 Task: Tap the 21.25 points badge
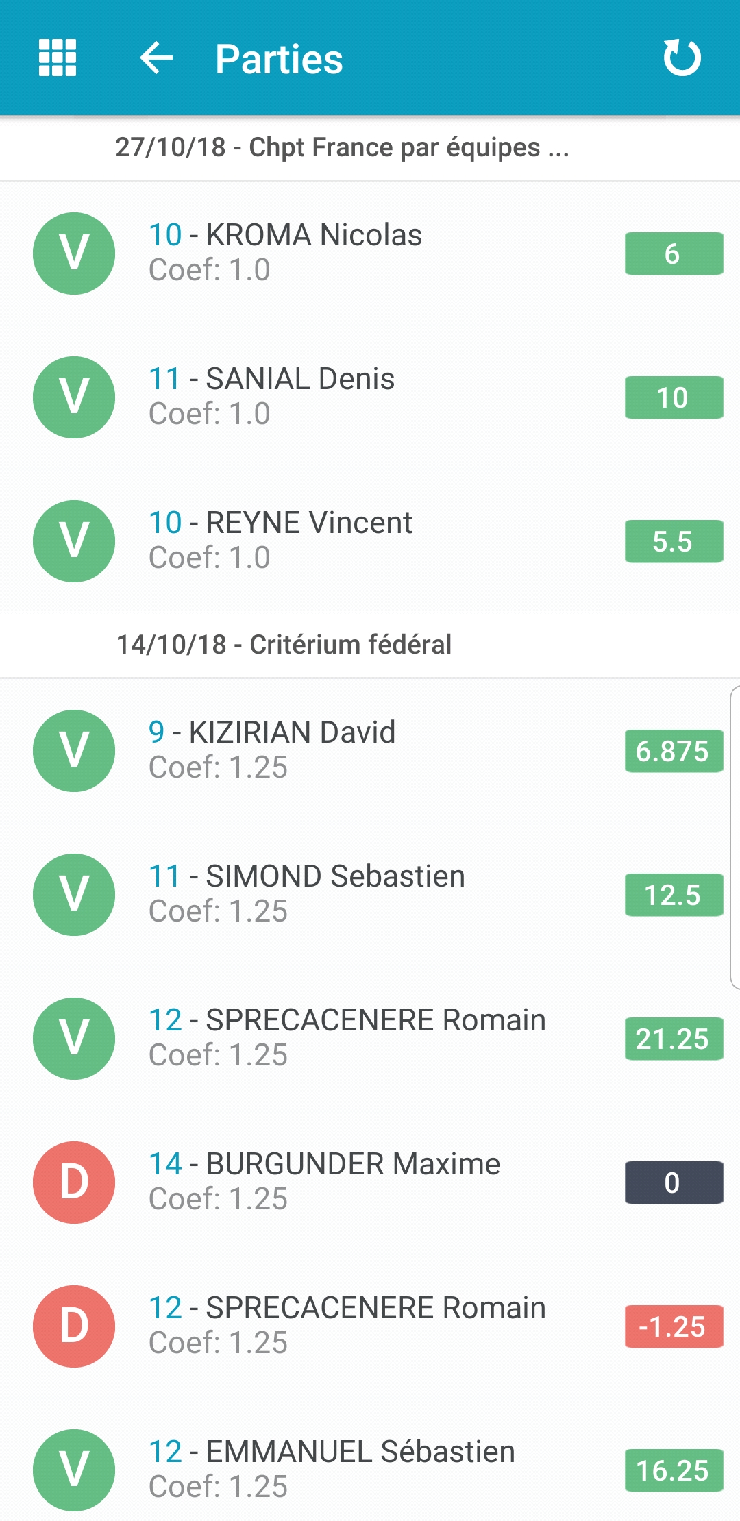(x=674, y=1039)
